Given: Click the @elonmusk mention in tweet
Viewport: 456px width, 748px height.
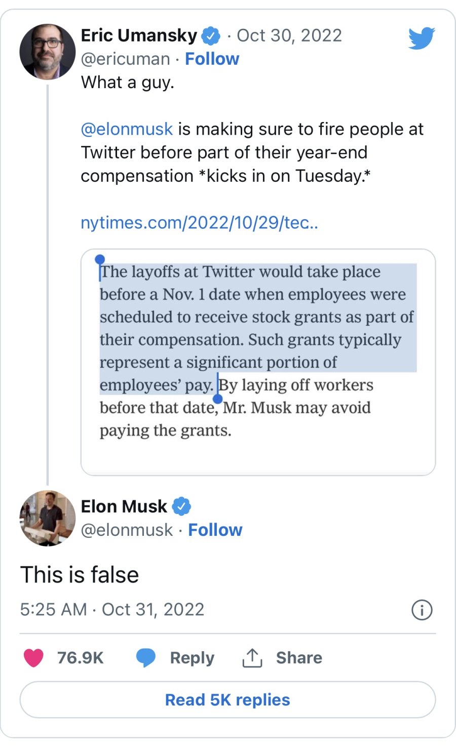Looking at the screenshot, I should (127, 129).
